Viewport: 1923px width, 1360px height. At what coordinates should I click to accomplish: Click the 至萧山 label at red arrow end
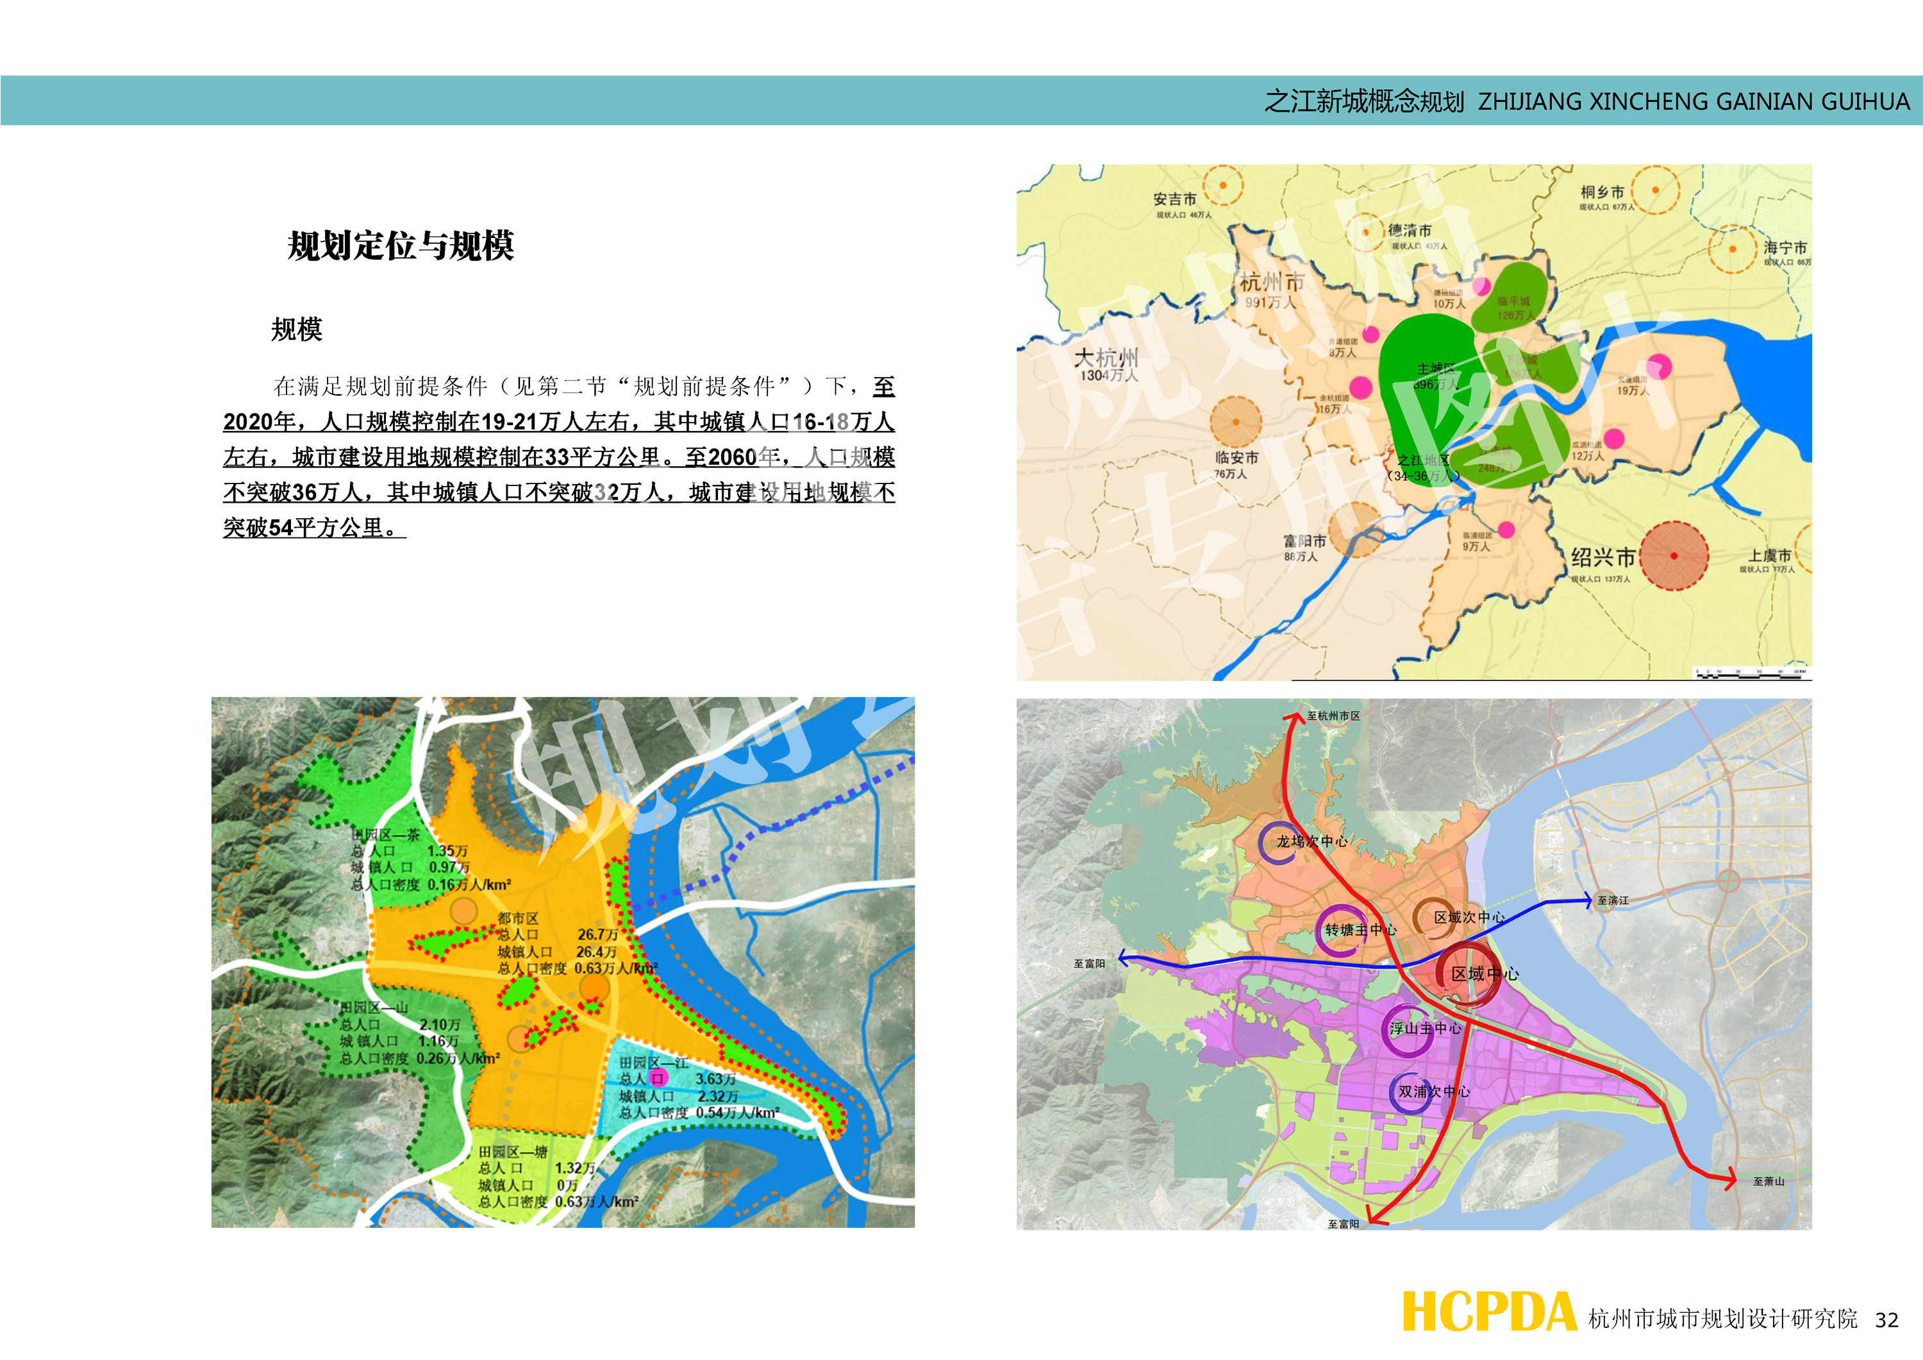[x=1769, y=1182]
